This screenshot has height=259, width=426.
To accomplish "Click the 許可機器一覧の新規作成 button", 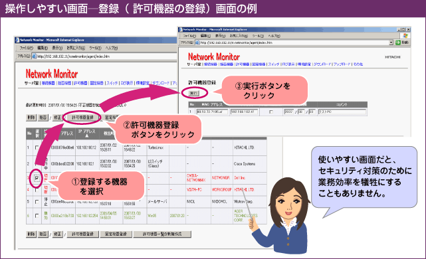I will point(162,234).
